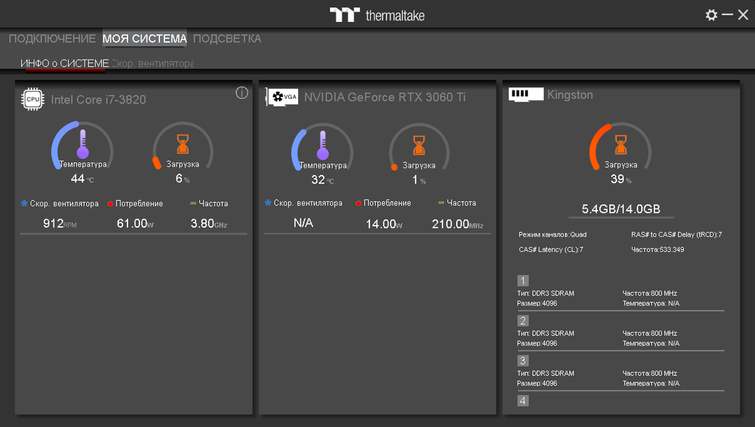Select memory slot 1 badge
The height and width of the screenshot is (427, 755).
click(523, 280)
